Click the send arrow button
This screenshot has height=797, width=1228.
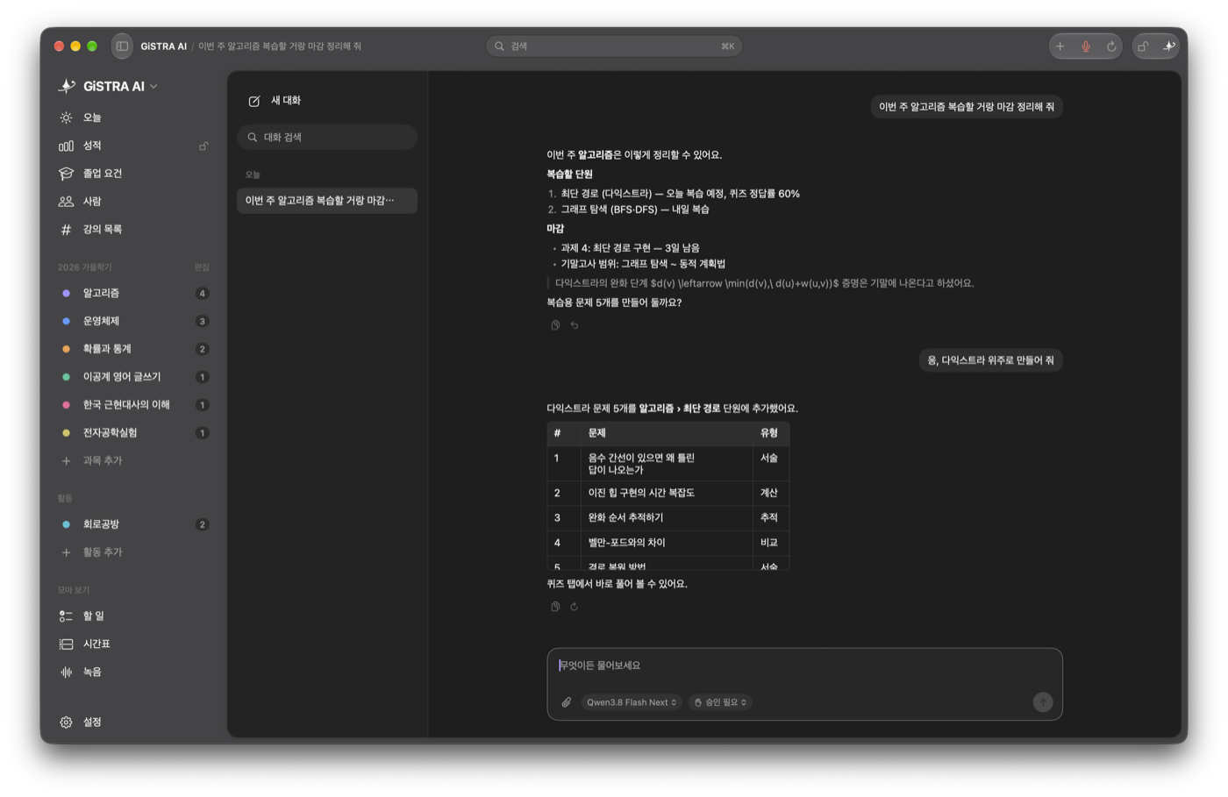coord(1043,702)
